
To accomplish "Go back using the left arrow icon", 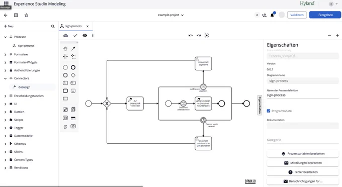I will (x=6, y=15).
